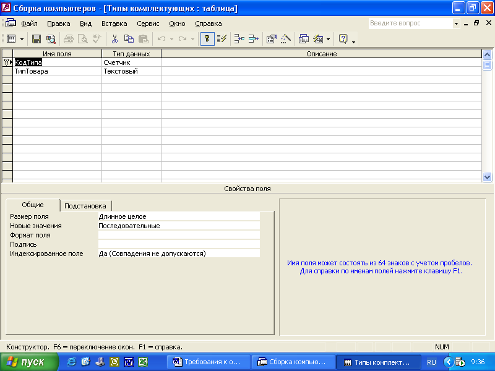Expand the help question box dropdown
This screenshot has height=371, width=495.
pyautogui.click(x=456, y=23)
